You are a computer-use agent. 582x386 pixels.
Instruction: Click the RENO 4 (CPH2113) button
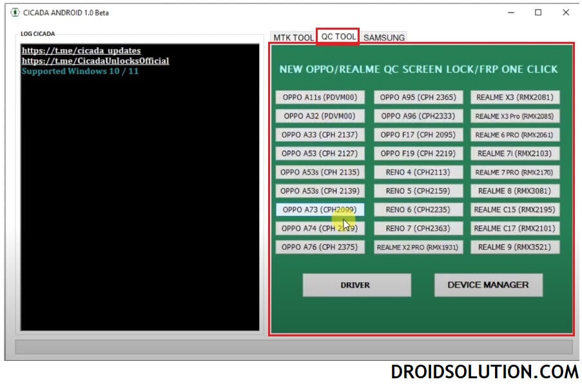point(418,172)
